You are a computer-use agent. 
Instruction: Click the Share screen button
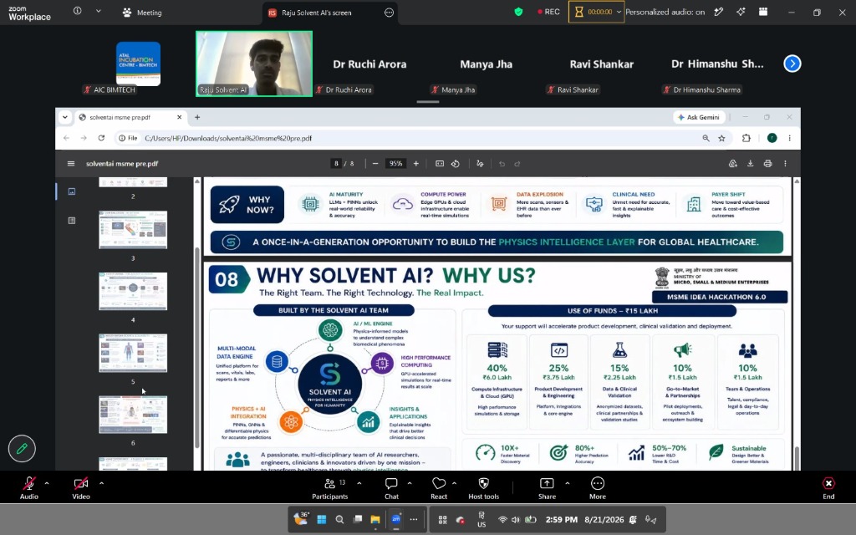coord(547,487)
